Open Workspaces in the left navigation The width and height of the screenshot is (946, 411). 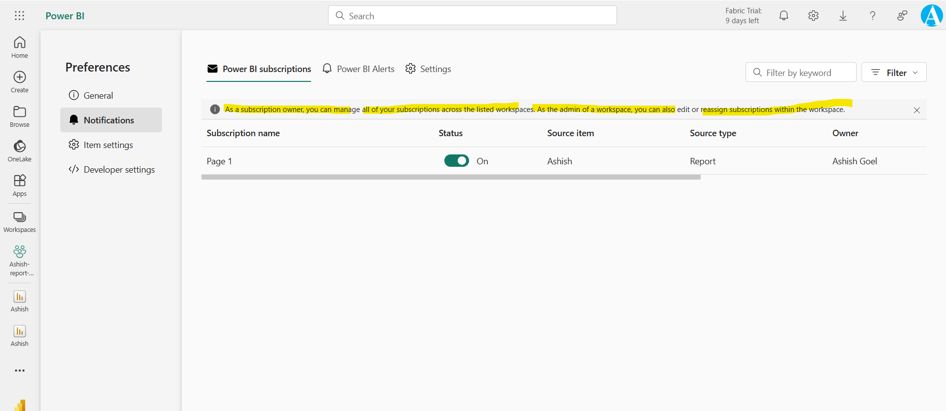[x=20, y=222]
